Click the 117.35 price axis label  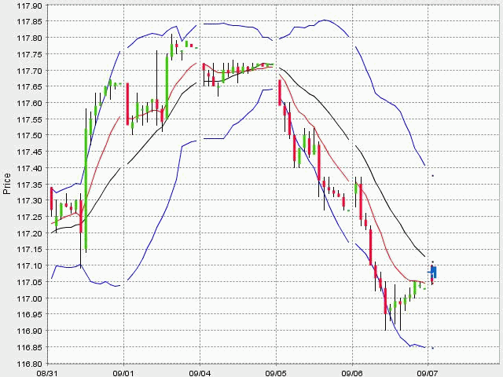(29, 185)
